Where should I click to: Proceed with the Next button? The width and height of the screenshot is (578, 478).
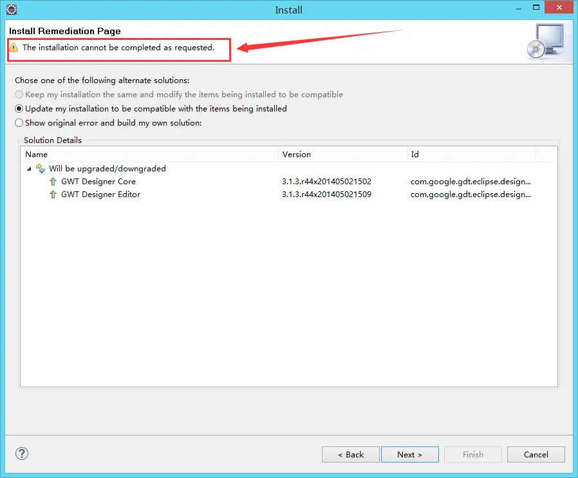point(410,454)
